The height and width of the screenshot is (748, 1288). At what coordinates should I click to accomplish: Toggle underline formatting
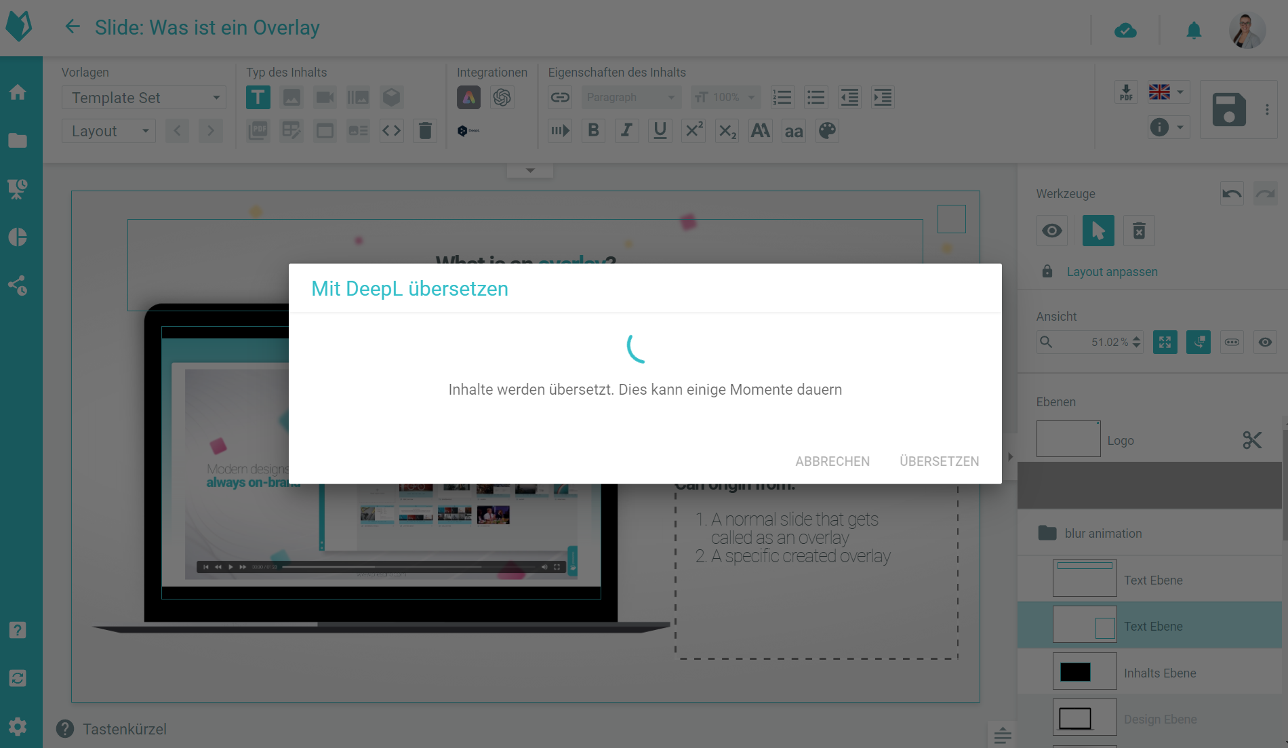tap(660, 131)
